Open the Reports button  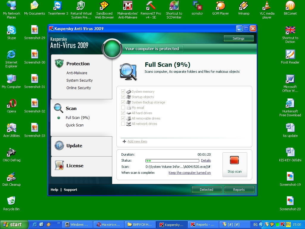(239, 189)
